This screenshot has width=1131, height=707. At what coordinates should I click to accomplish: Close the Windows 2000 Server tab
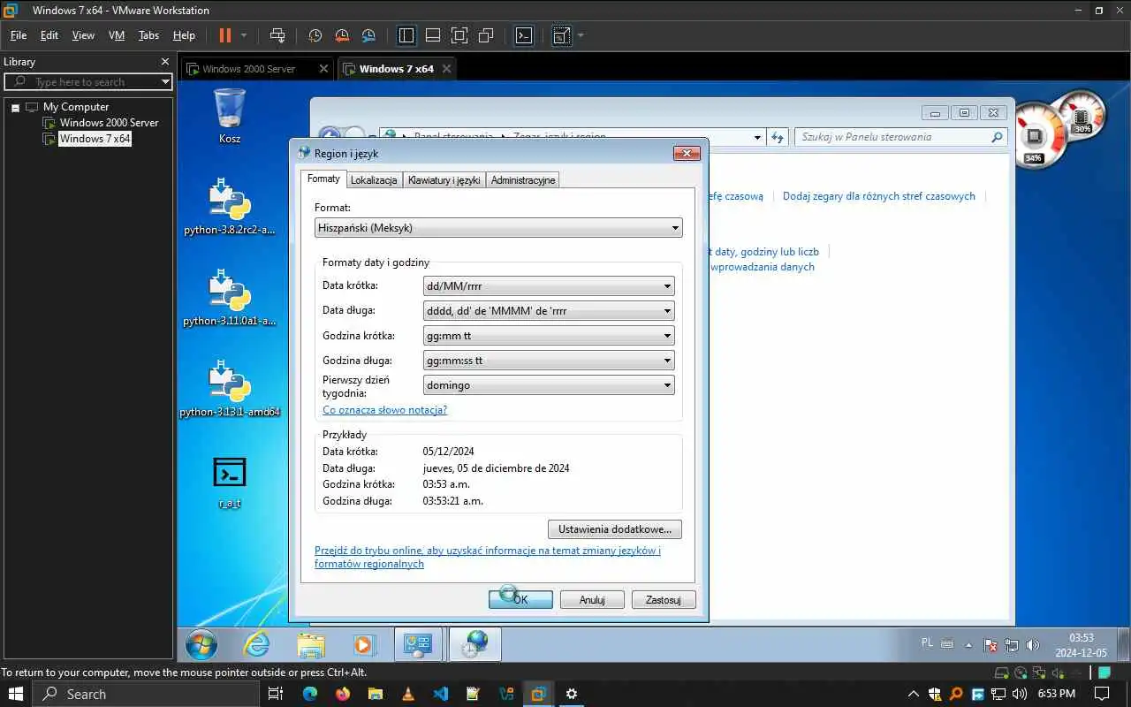(323, 69)
